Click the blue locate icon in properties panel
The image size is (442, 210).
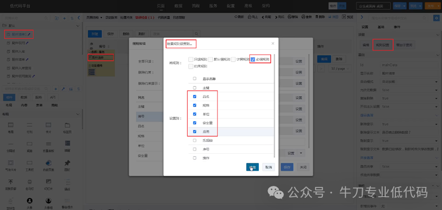click(435, 18)
